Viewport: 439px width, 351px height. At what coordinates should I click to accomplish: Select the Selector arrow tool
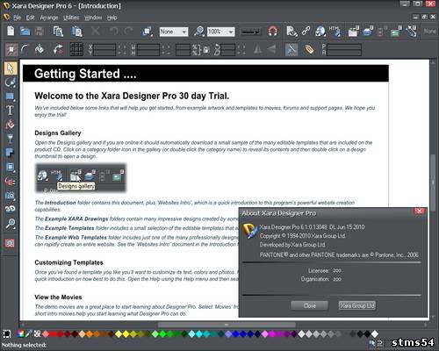(11, 68)
